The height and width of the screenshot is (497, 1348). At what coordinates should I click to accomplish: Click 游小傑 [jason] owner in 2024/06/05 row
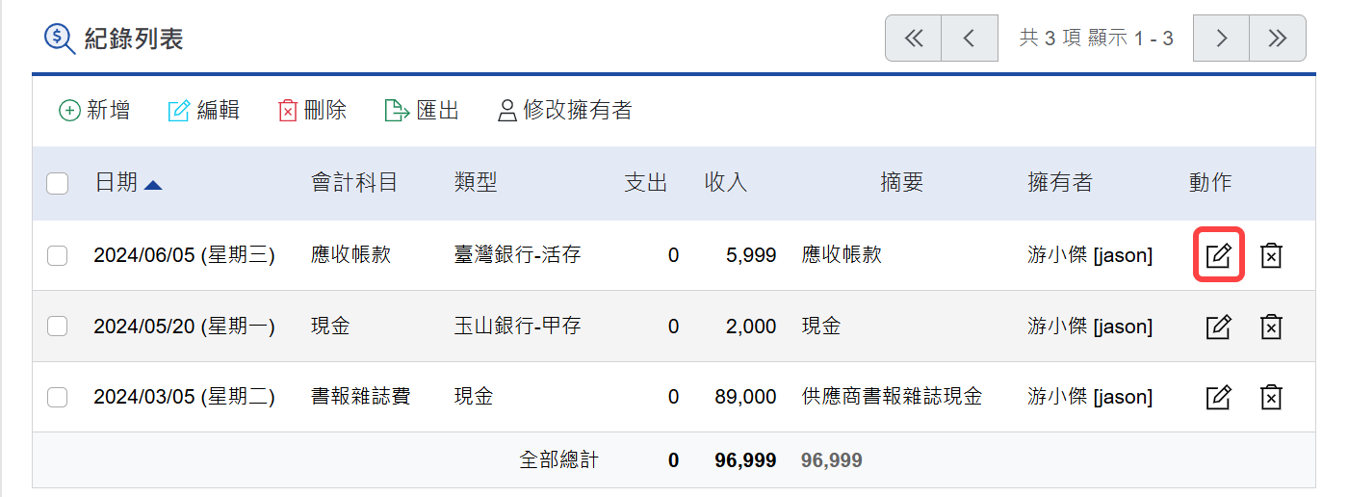[1090, 255]
